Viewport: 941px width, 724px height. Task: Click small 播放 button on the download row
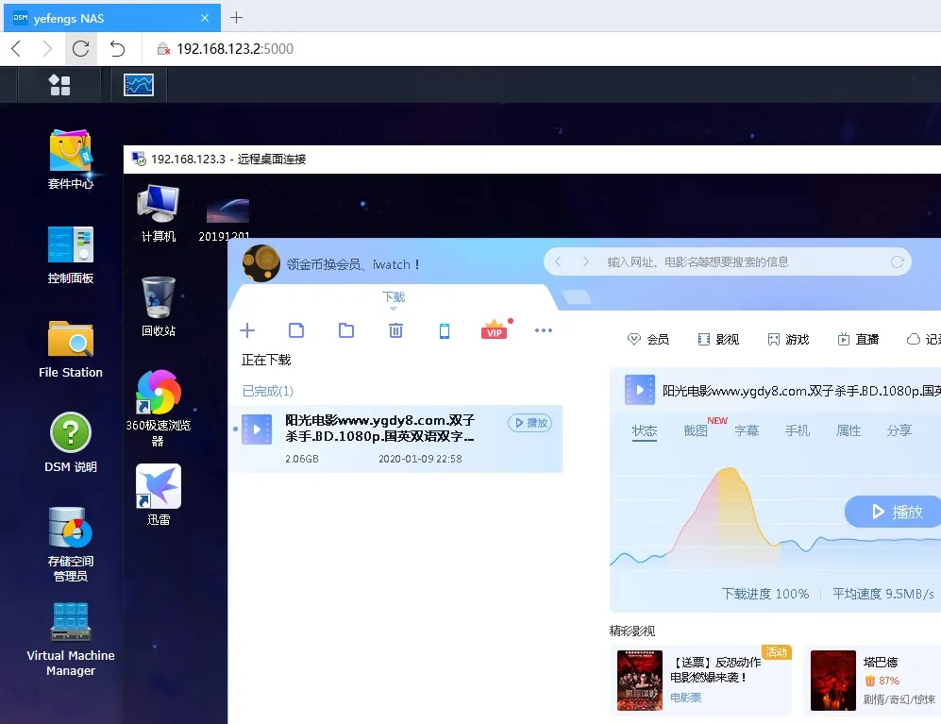529,423
